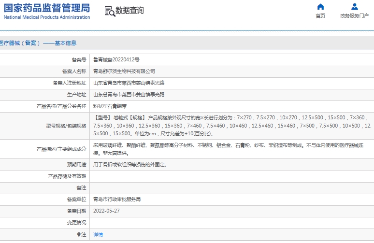Click the 生产地址 label

76,95
